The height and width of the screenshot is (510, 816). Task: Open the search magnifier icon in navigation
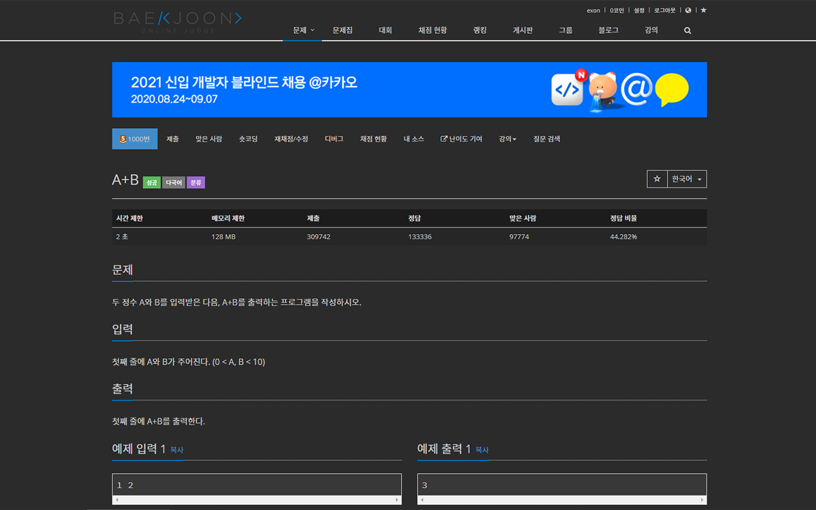click(x=687, y=31)
